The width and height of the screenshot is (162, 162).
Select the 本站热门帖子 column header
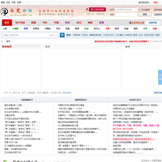click(x=135, y=100)
